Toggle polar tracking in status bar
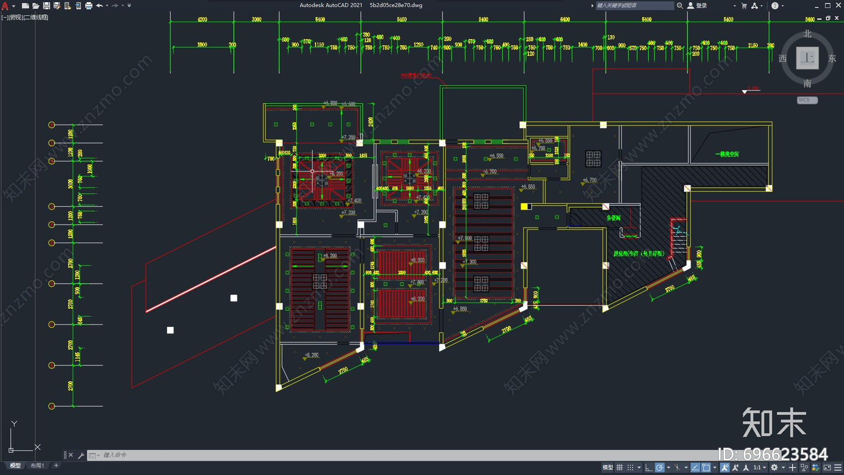844x475 pixels. tap(660, 468)
